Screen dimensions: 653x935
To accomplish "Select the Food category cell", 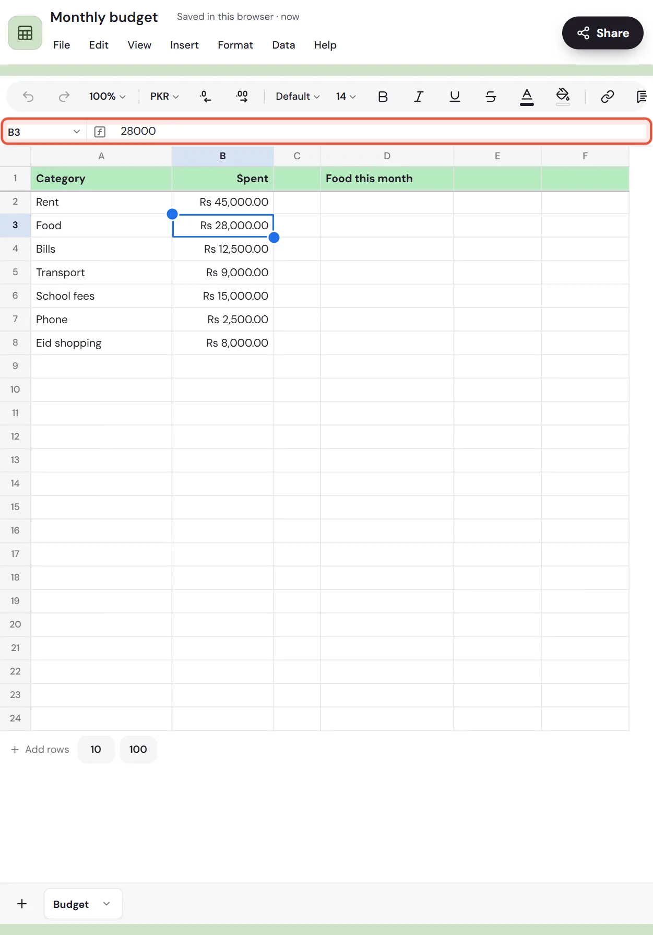I will pos(101,226).
